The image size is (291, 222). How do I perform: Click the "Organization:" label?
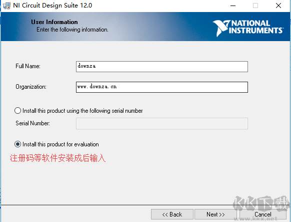pyautogui.click(x=31, y=87)
